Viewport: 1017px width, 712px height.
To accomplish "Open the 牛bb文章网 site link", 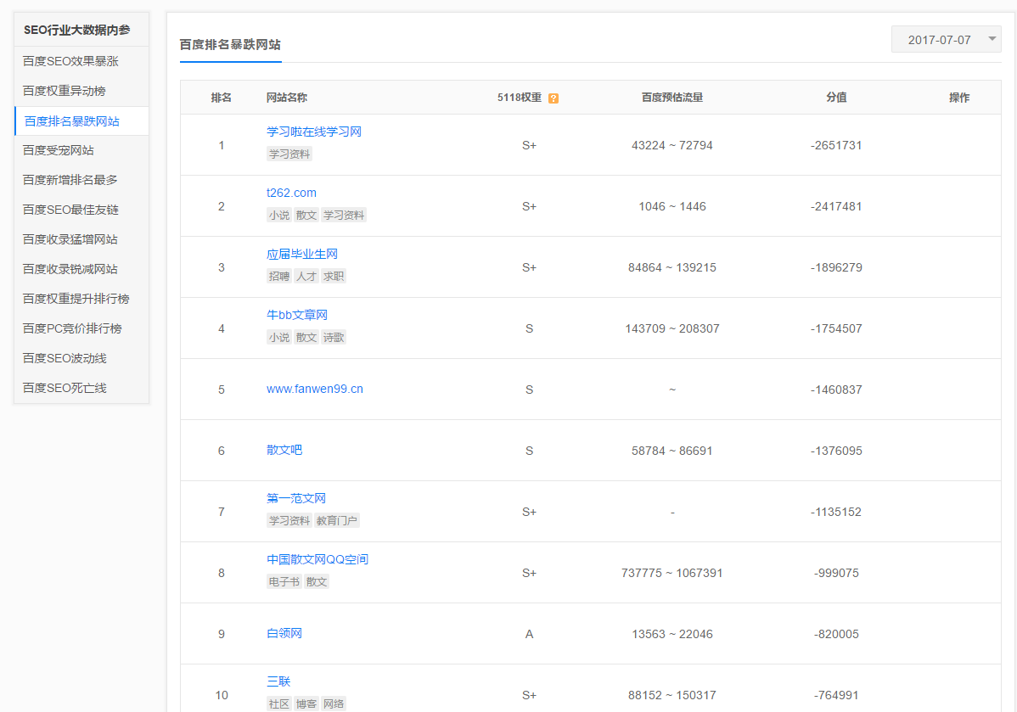I will 297,315.
